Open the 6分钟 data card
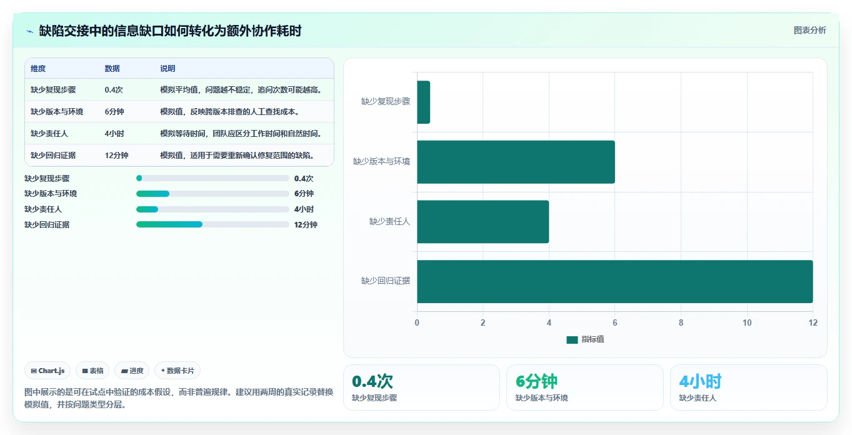 coord(584,387)
